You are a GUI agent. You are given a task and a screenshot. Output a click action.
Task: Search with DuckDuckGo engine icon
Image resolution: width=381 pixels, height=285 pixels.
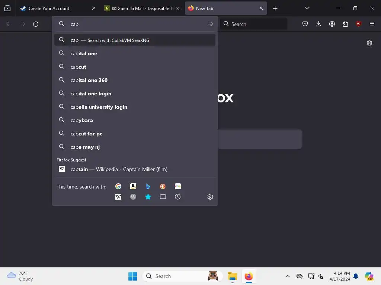[x=163, y=186]
